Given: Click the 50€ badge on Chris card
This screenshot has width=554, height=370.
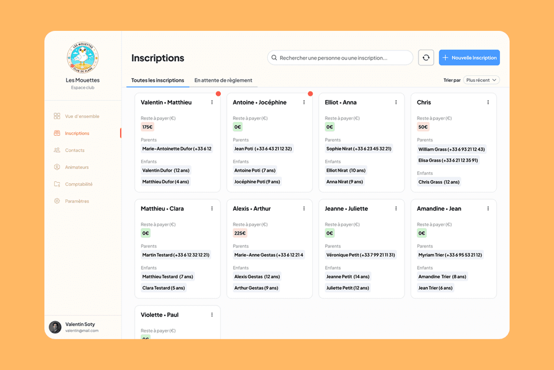Looking at the screenshot, I should click(423, 127).
